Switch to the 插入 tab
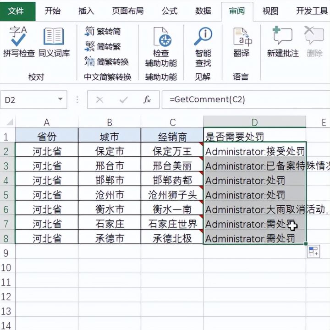The width and height of the screenshot is (330, 330). (x=86, y=11)
